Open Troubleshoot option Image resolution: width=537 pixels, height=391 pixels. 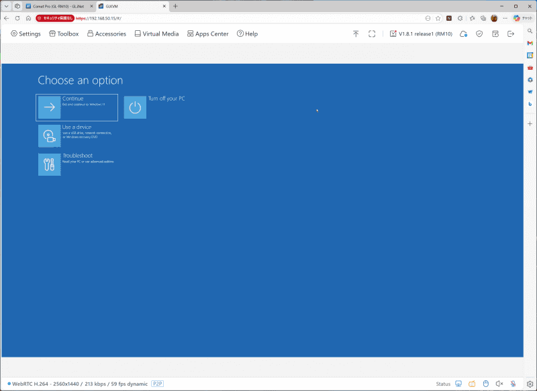pyautogui.click(x=76, y=164)
